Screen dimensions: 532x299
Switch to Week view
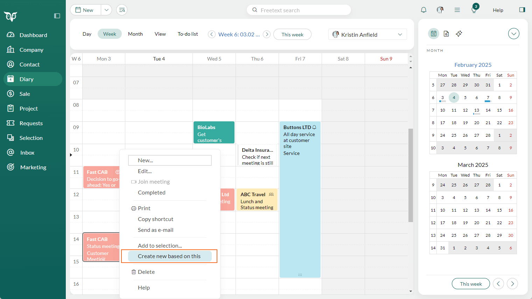click(x=110, y=34)
